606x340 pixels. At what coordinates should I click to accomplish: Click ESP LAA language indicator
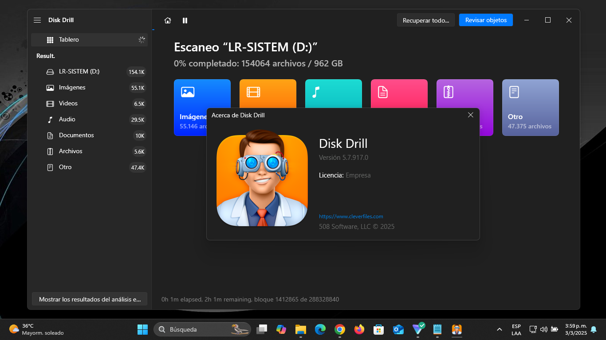click(516, 329)
